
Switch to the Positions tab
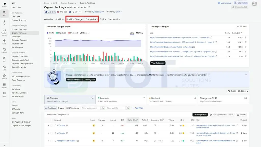(x=60, y=19)
